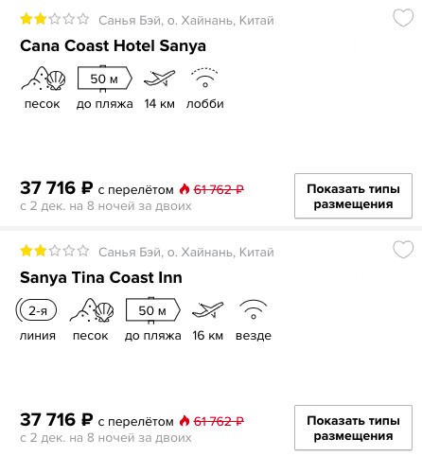Click the 50 m beach sign of Cana Coast
The image size is (422, 456).
click(x=105, y=79)
